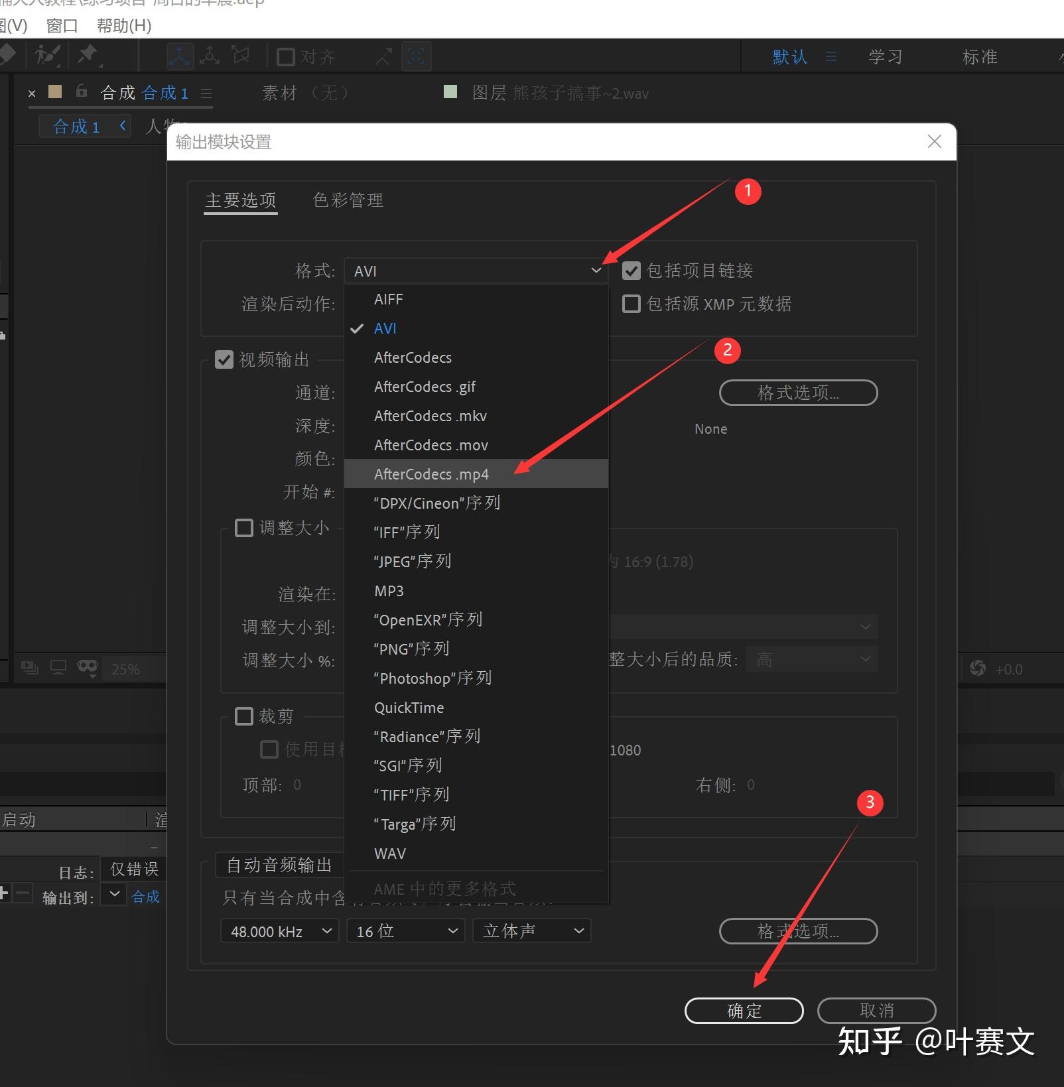This screenshot has width=1064, height=1087.
Task: Click the composition label color swatch
Action: coord(56,92)
